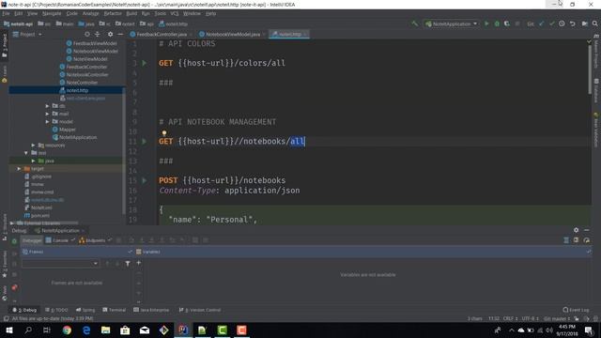Expand the target folder in project tree

tap(19, 169)
